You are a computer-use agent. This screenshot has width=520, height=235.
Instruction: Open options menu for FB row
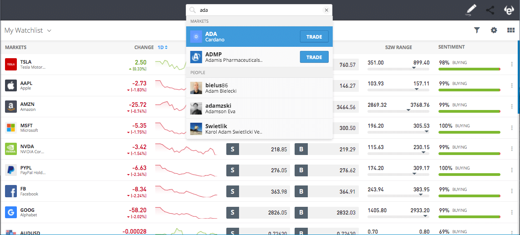512,191
